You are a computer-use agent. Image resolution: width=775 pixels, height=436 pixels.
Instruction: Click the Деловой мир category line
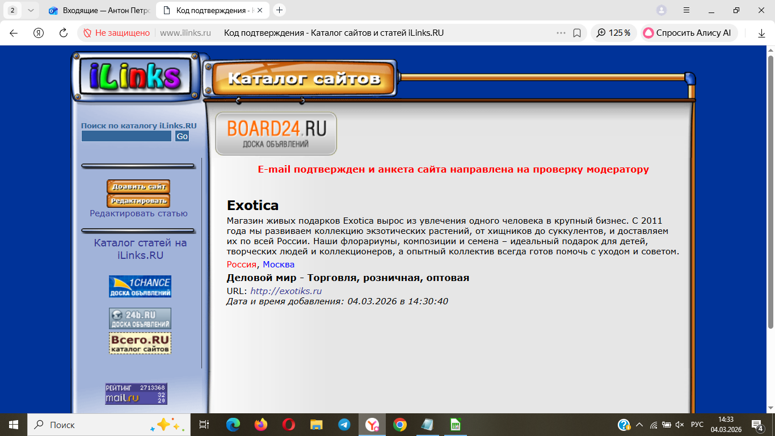(348, 278)
